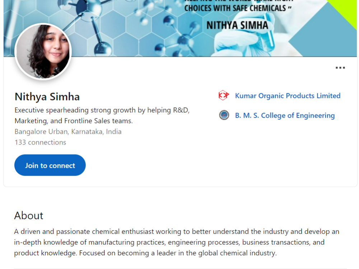Click the B. M. S. College round emblem
Screen dimensions: 359x269
point(224,115)
